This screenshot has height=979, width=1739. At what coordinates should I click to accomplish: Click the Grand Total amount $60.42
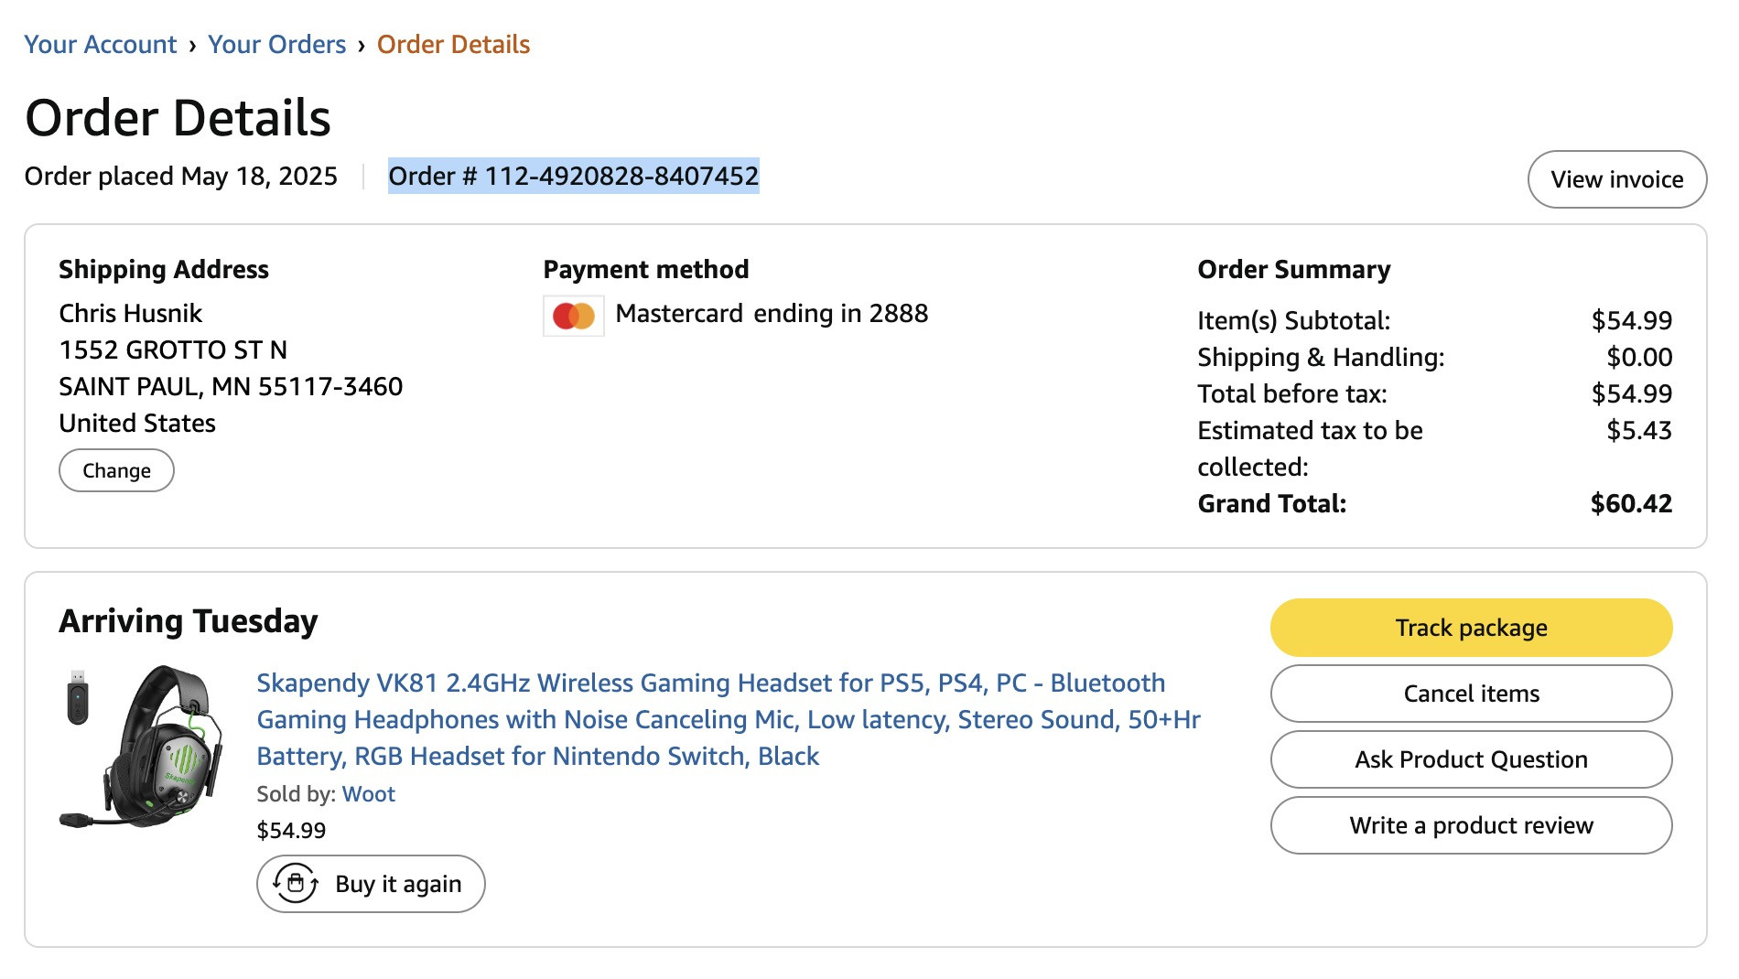[1631, 503]
